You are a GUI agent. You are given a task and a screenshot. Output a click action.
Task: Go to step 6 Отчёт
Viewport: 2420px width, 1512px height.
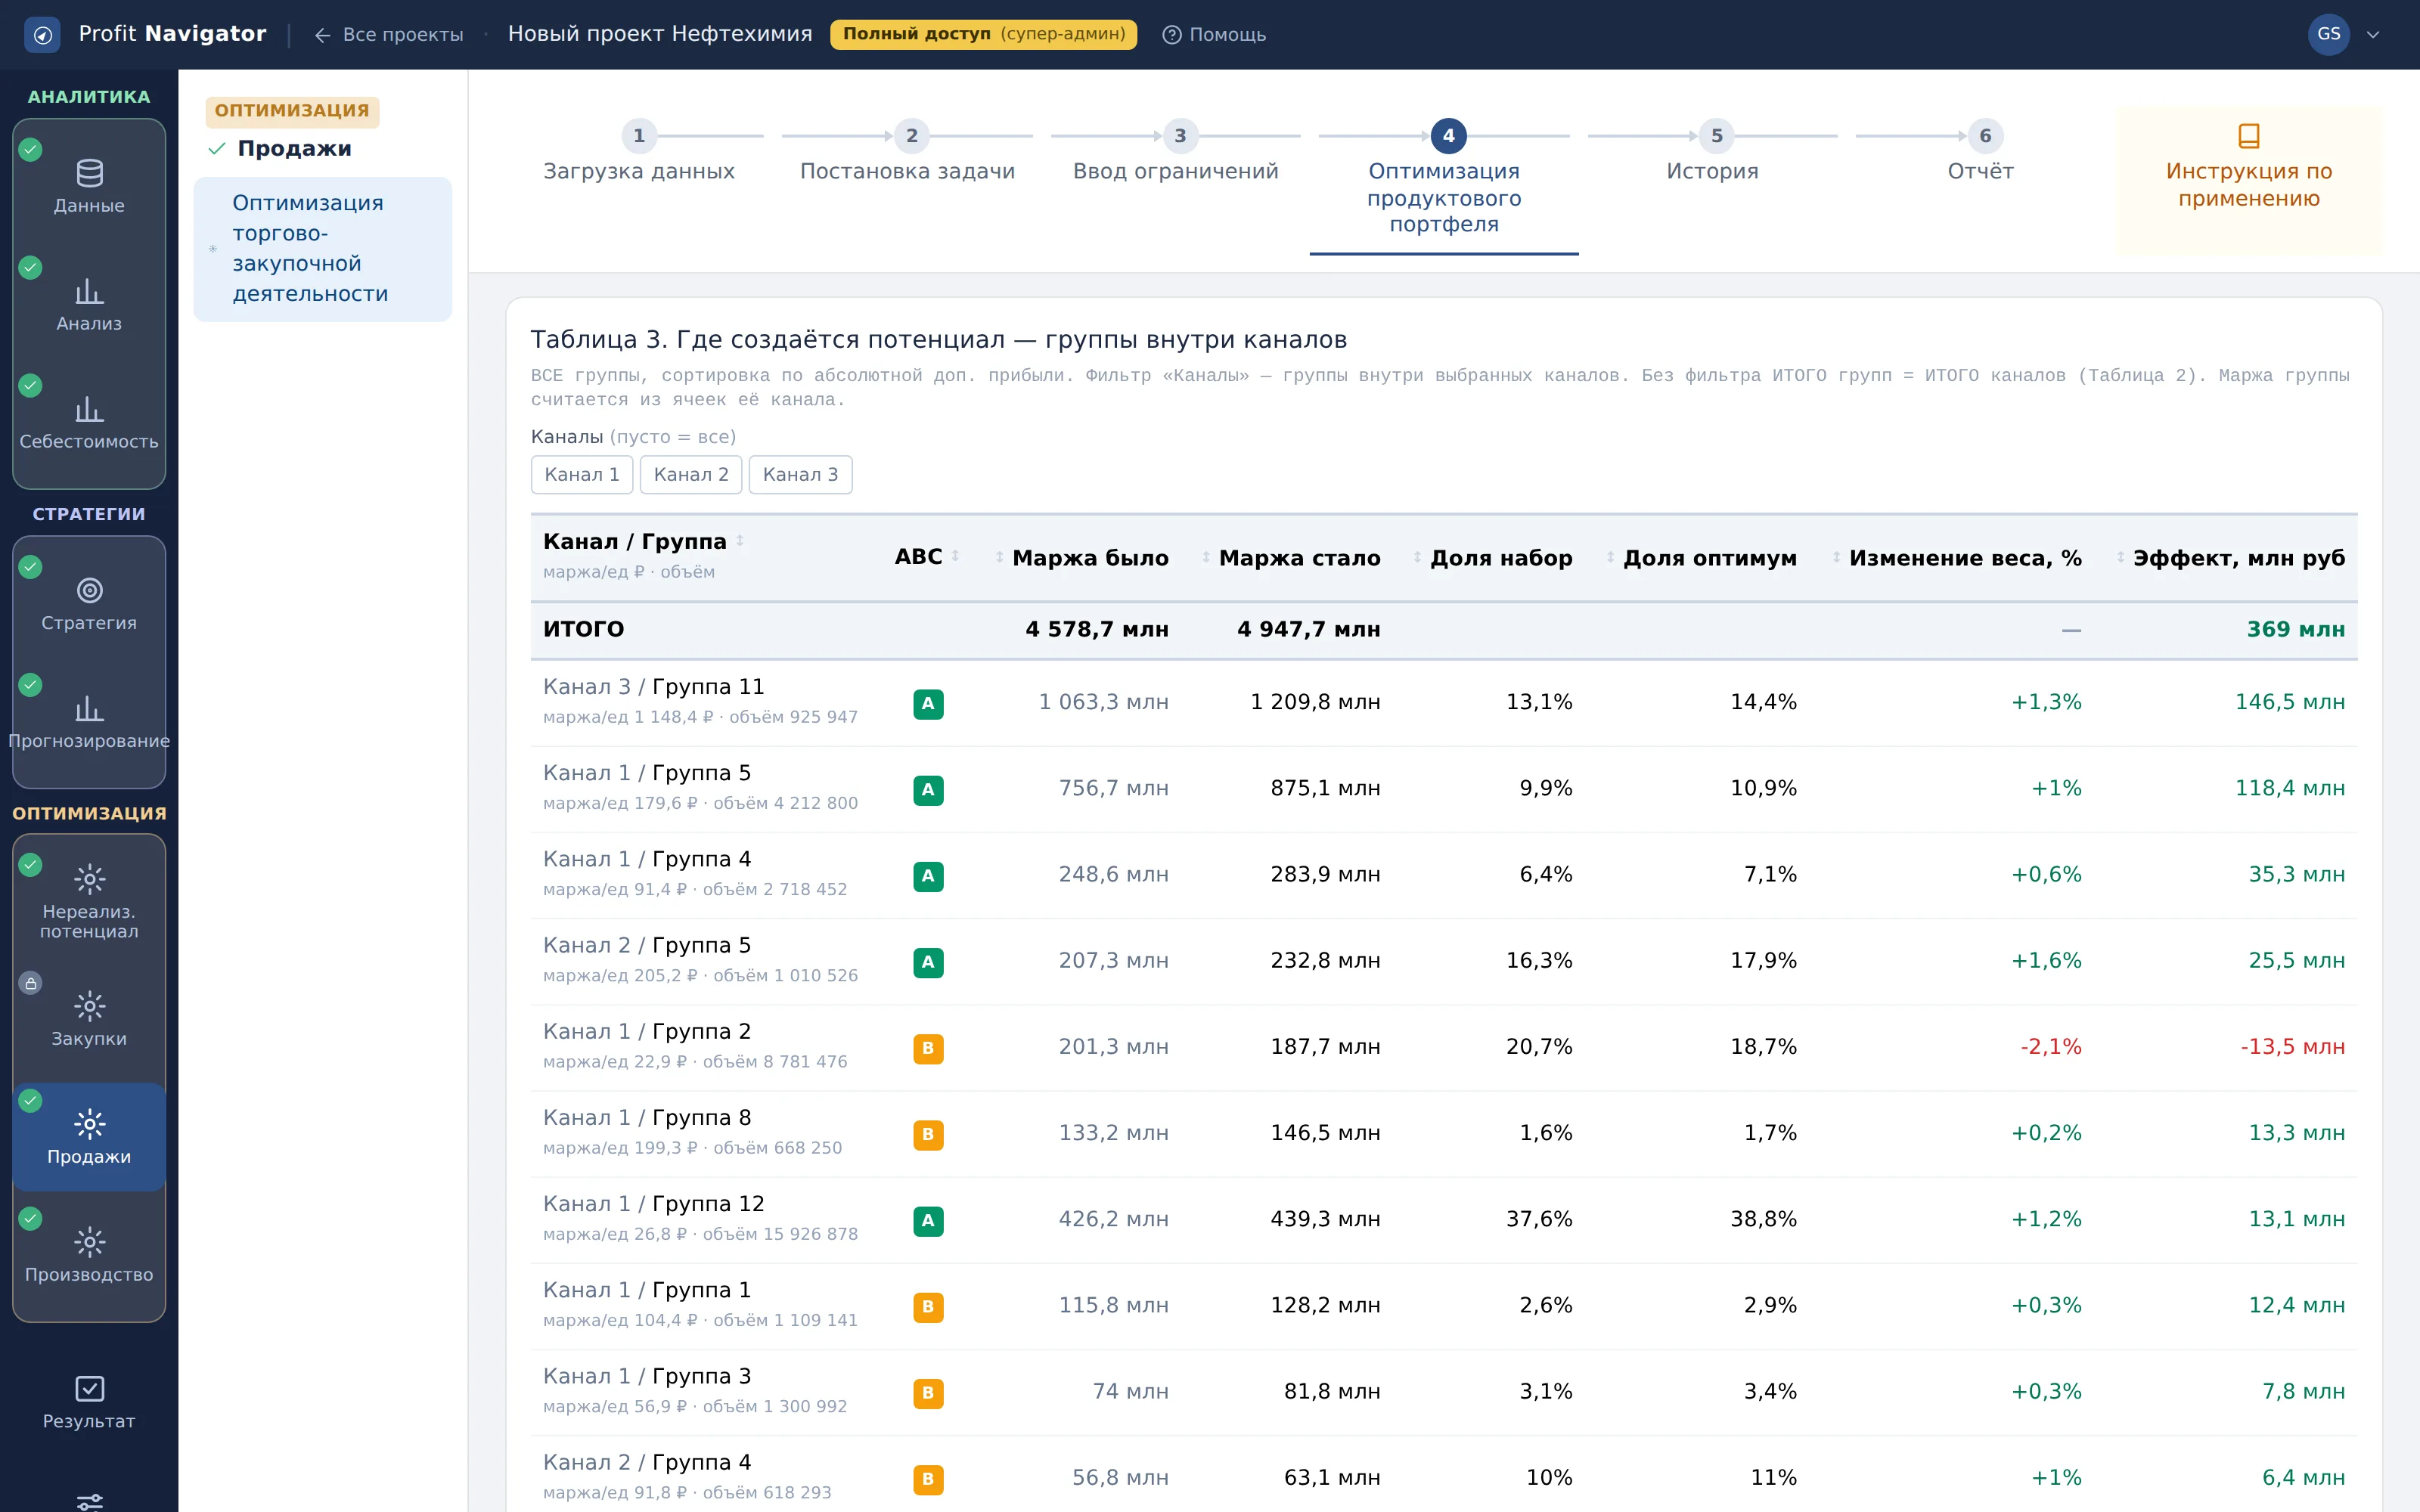(x=1981, y=153)
